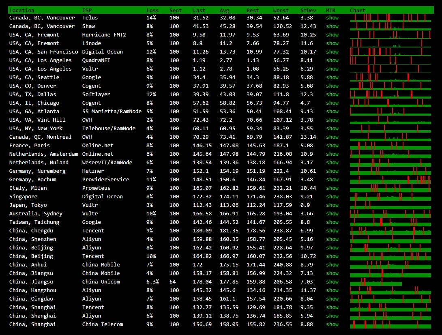
Task: Click 'show' for Amsterdam Online.net row
Action: click(x=332, y=154)
